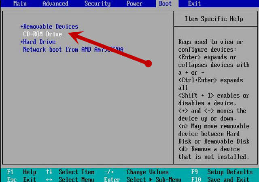Viewport: 259px width, 182px height.
Task: Expand the plus next to Hard Drive
Action: [x=21, y=42]
